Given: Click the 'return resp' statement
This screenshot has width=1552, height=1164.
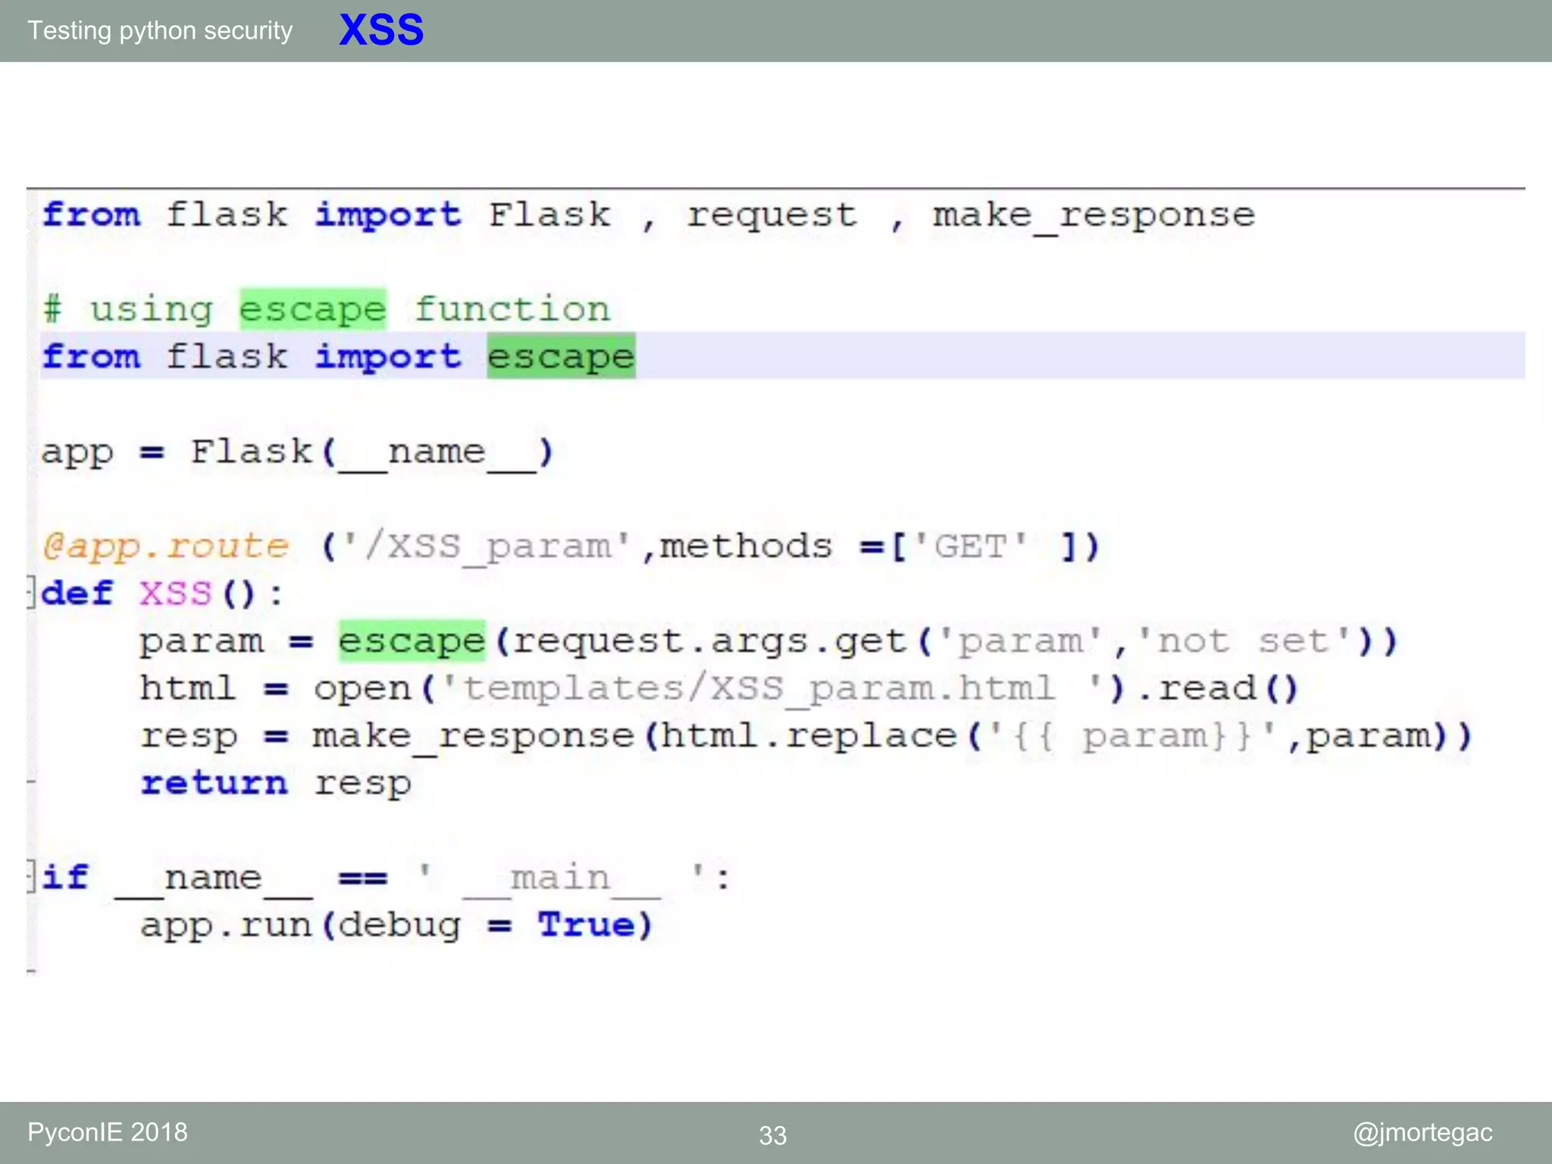Looking at the screenshot, I should tap(276, 784).
